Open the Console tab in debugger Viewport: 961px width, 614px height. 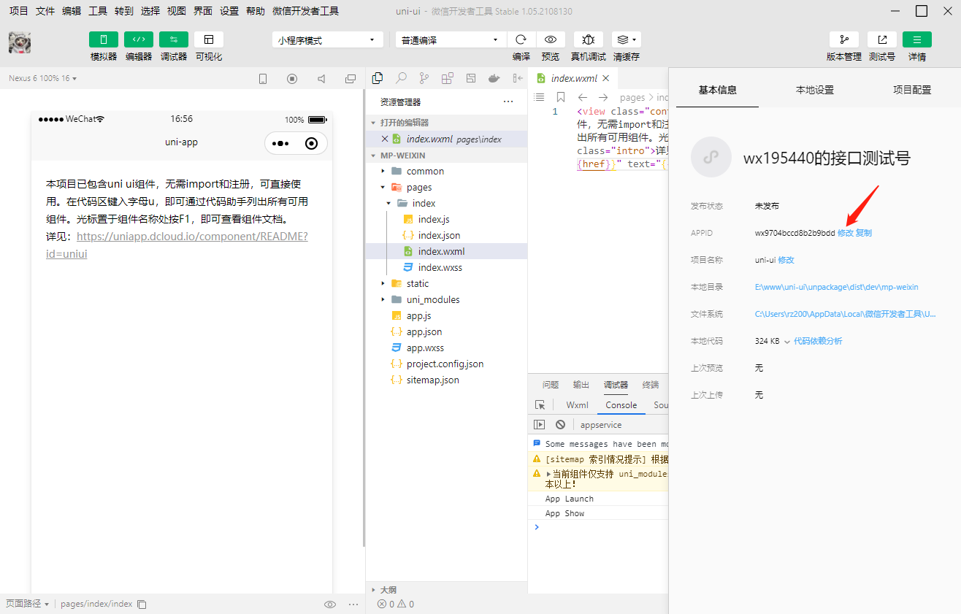621,405
